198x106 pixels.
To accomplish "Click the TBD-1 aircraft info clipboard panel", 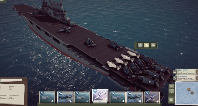I will pyautogui.click(x=13, y=91).
